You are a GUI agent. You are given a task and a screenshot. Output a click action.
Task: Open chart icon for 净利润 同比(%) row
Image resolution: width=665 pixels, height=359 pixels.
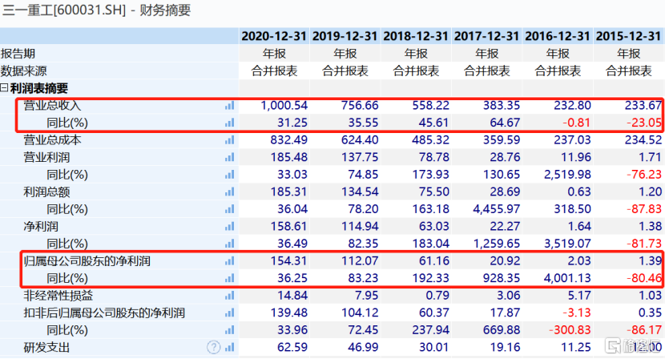click(229, 244)
